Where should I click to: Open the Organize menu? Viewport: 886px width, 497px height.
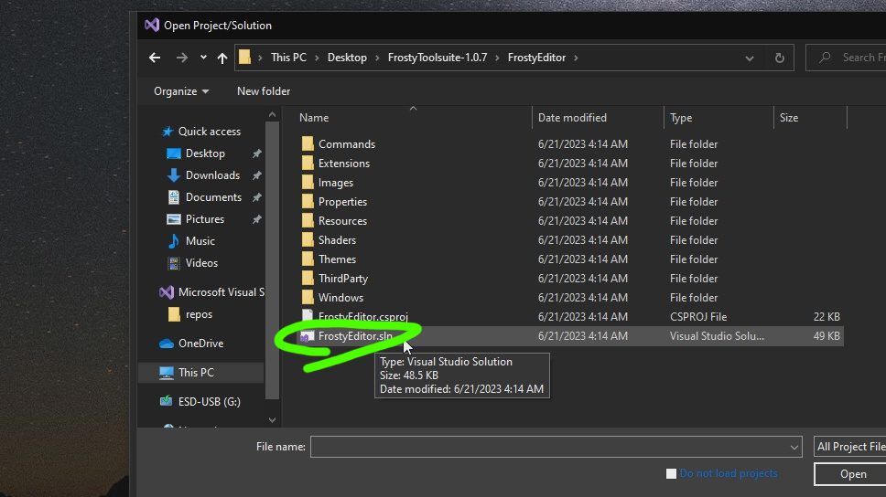point(181,91)
